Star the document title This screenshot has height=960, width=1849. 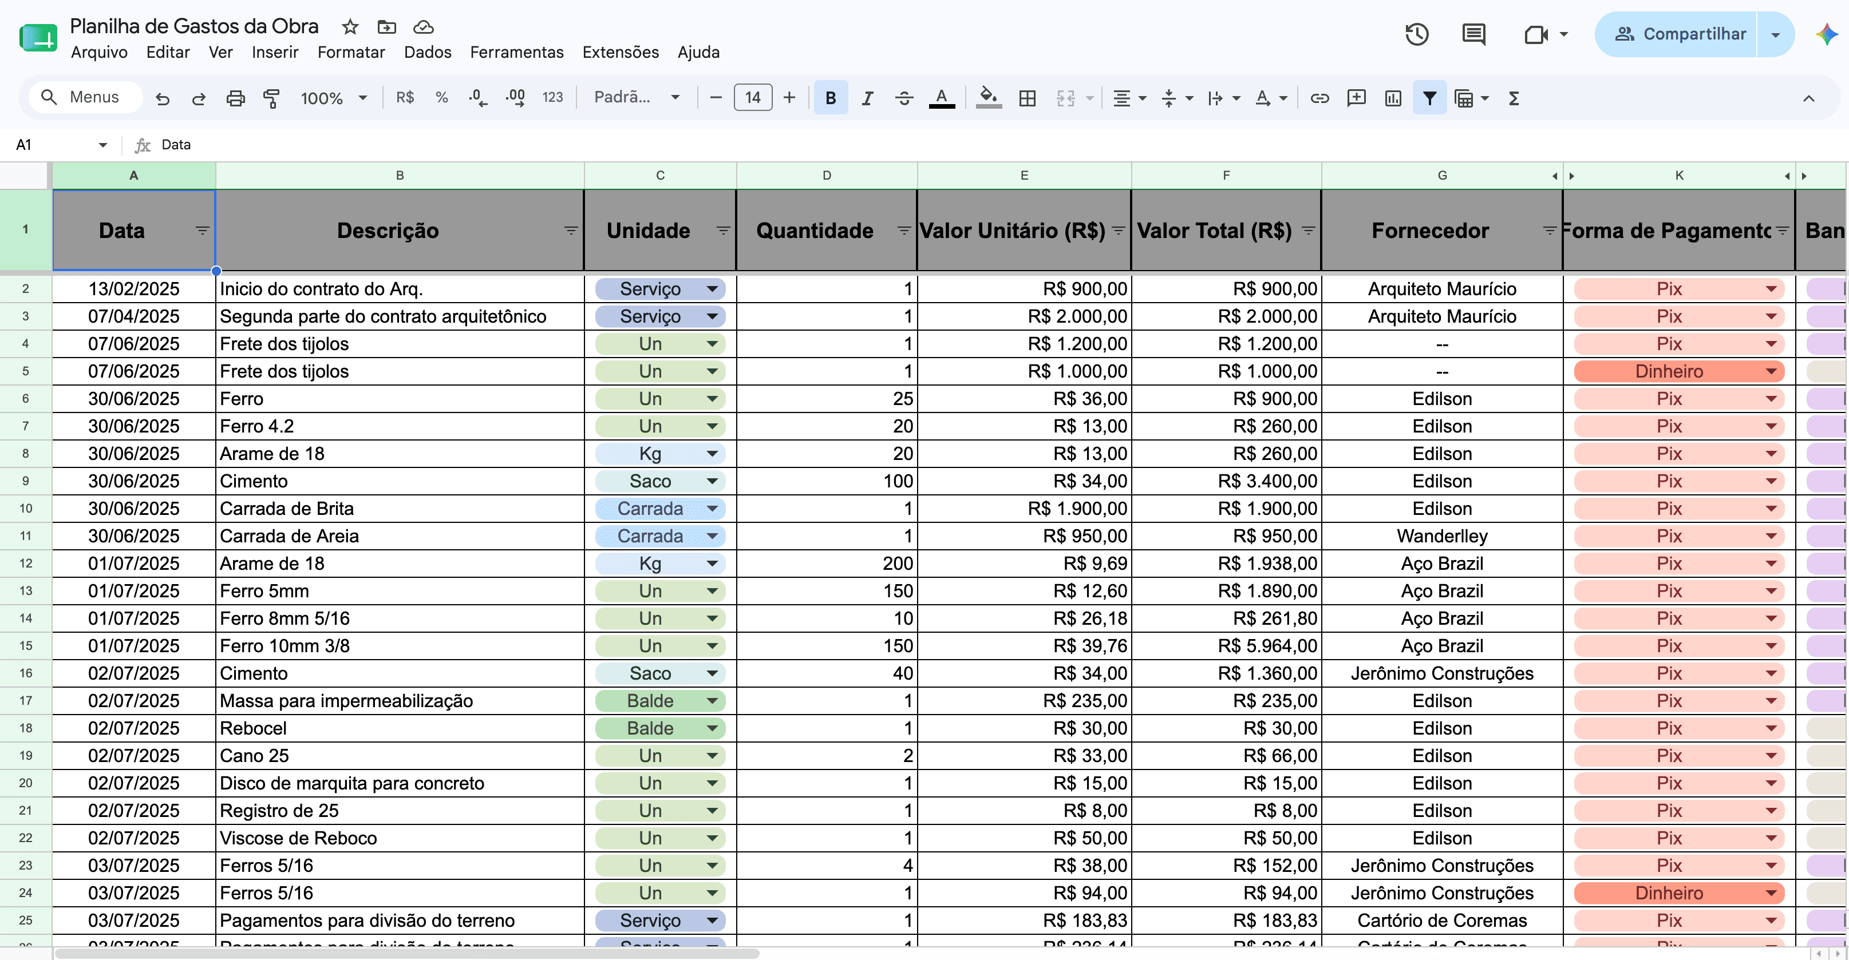(350, 27)
